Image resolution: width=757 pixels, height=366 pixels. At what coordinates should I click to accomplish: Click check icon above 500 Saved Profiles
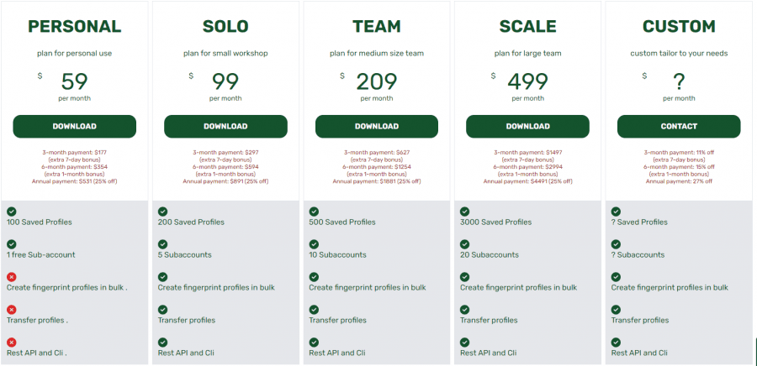314,212
